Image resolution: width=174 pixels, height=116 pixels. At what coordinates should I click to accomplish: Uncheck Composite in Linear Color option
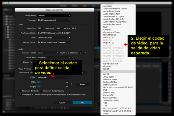coord(20,95)
